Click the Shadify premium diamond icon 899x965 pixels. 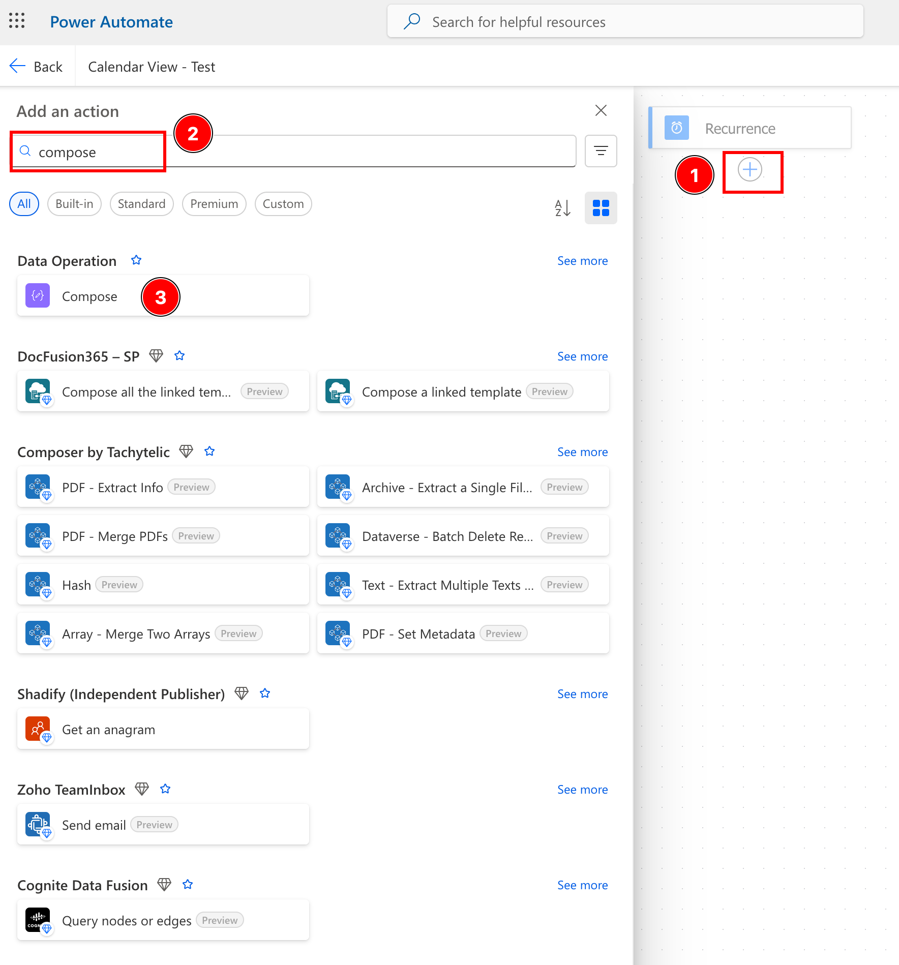(x=242, y=693)
